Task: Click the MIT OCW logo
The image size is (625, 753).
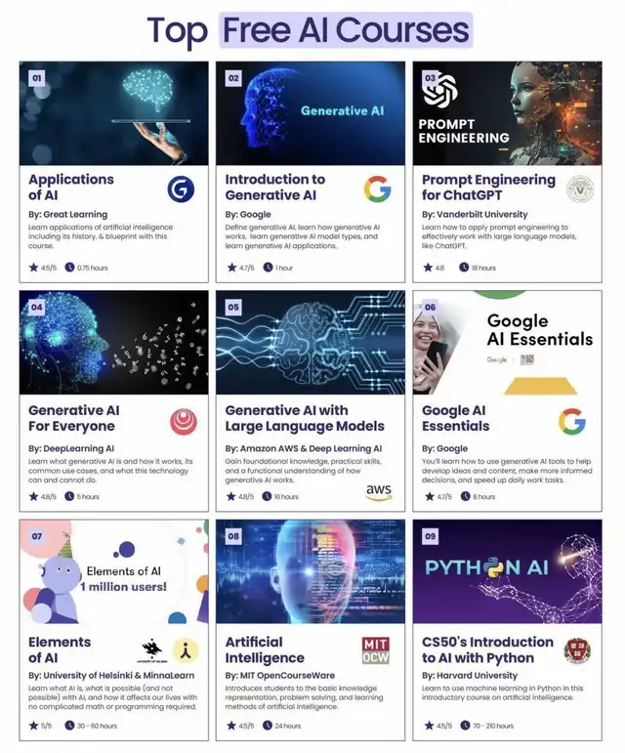Action: [376, 650]
